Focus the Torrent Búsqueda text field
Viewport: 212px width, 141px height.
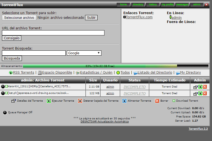34,53
